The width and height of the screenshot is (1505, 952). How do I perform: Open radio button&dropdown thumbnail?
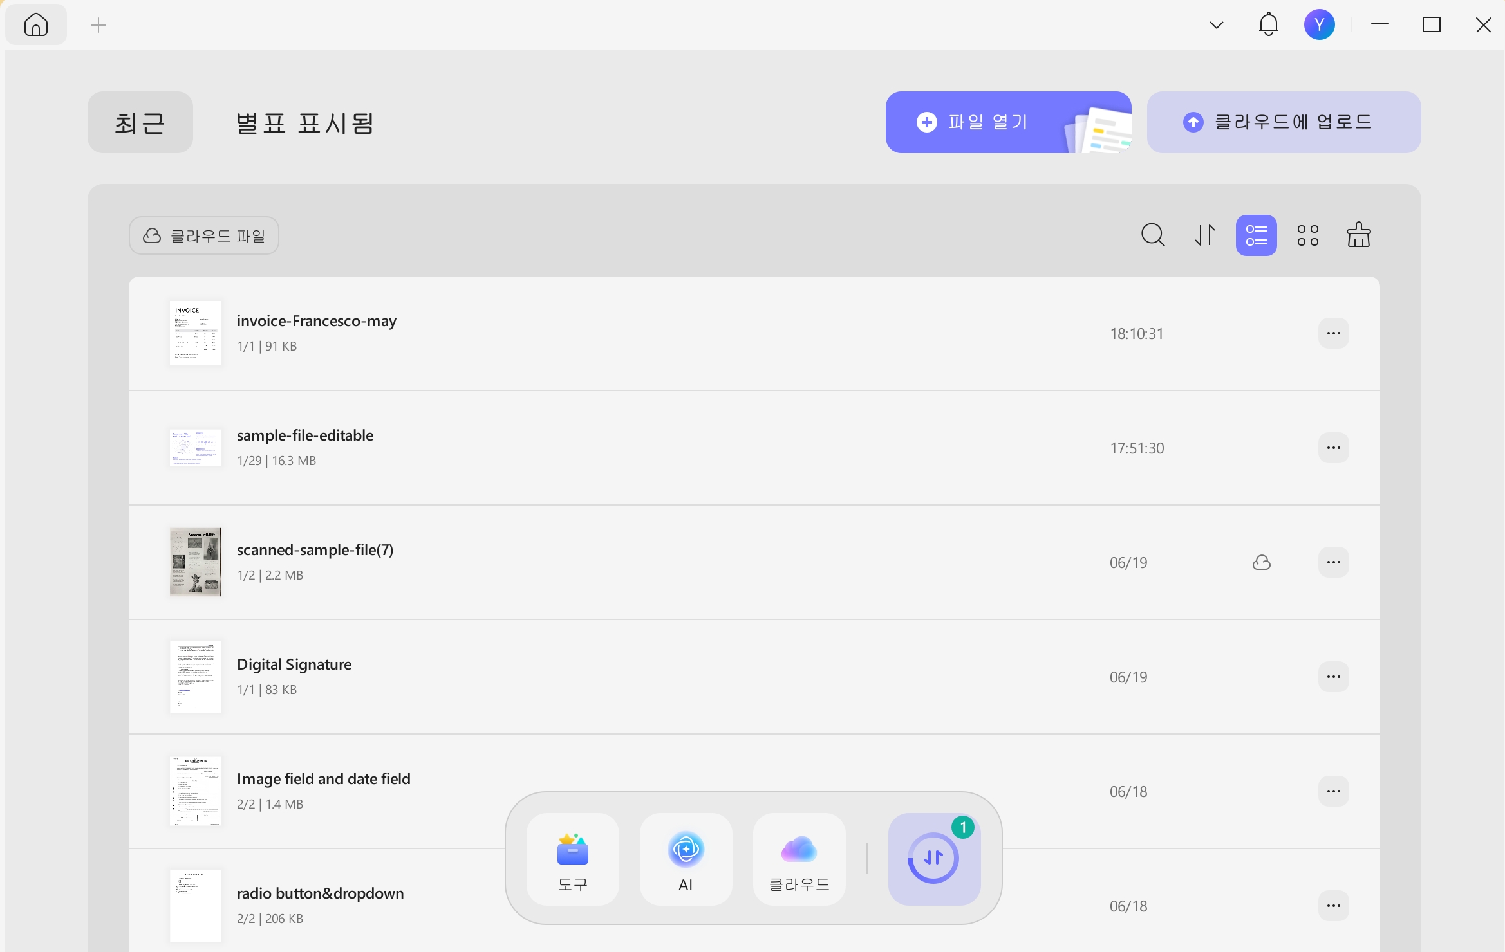coord(196,906)
